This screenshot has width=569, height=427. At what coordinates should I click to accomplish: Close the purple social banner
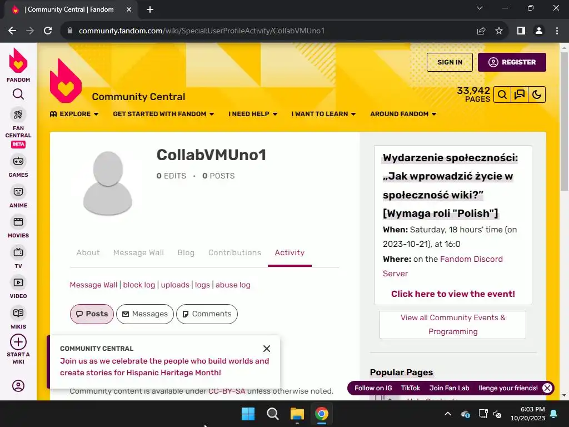[547, 388]
